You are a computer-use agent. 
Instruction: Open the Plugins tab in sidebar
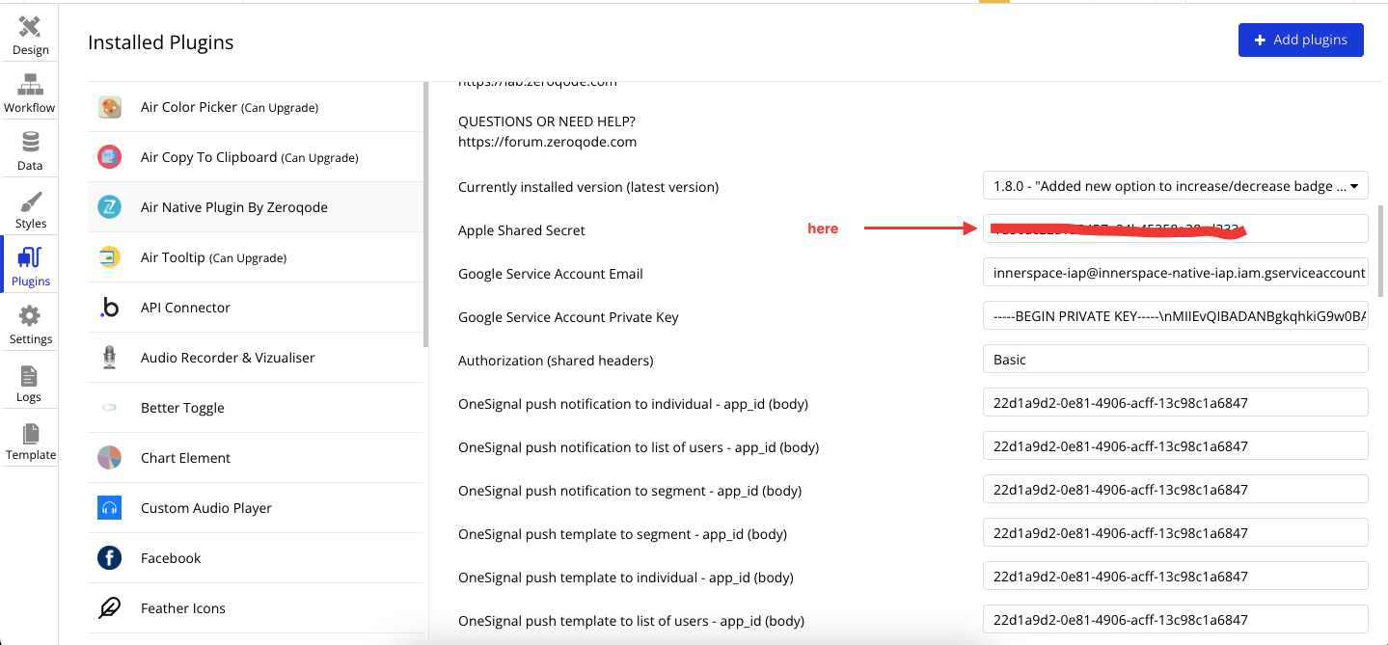[30, 264]
